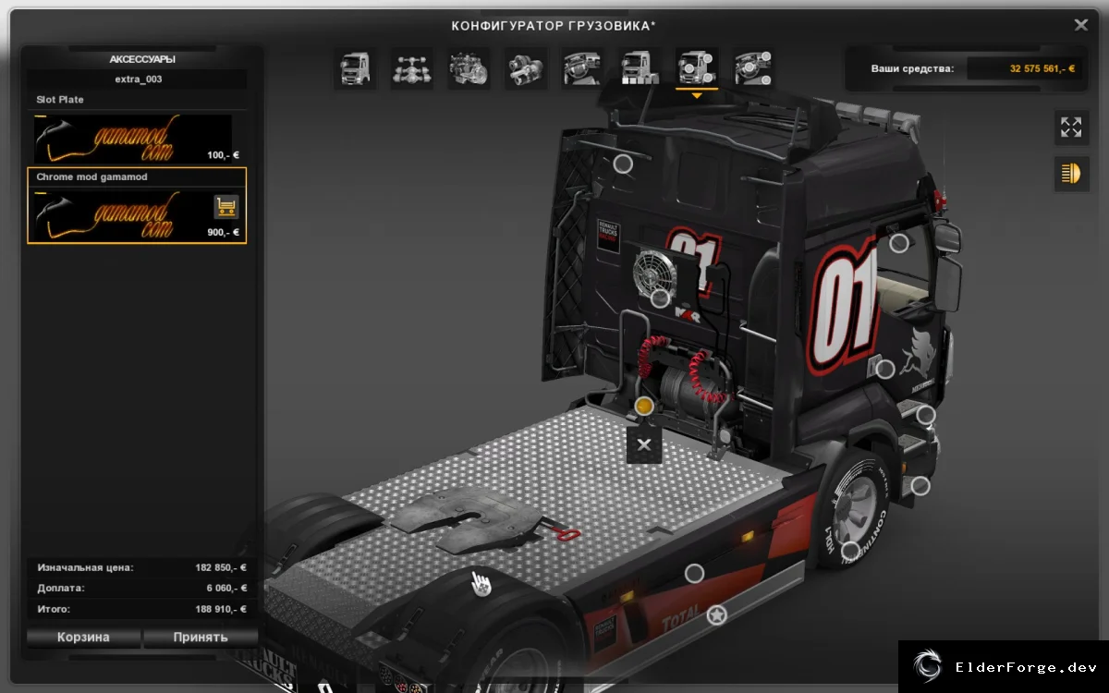
Task: Select the star-marked accessory slot on the side skirt
Action: (716, 614)
